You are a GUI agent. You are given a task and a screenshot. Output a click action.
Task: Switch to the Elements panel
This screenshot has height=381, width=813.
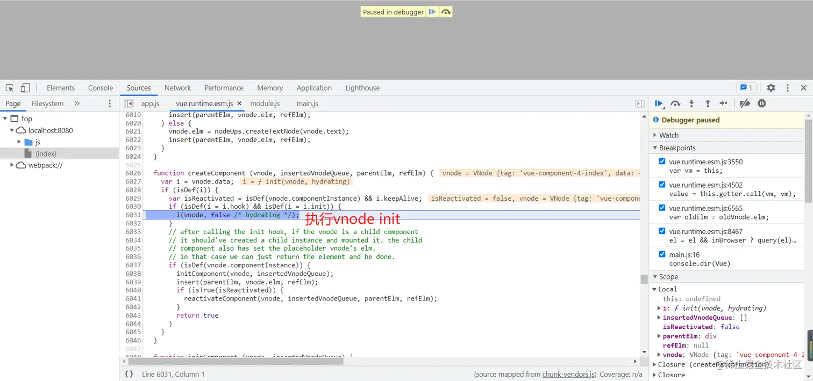(x=61, y=88)
